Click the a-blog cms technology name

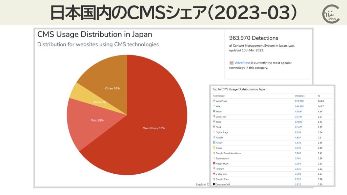tap(221, 174)
